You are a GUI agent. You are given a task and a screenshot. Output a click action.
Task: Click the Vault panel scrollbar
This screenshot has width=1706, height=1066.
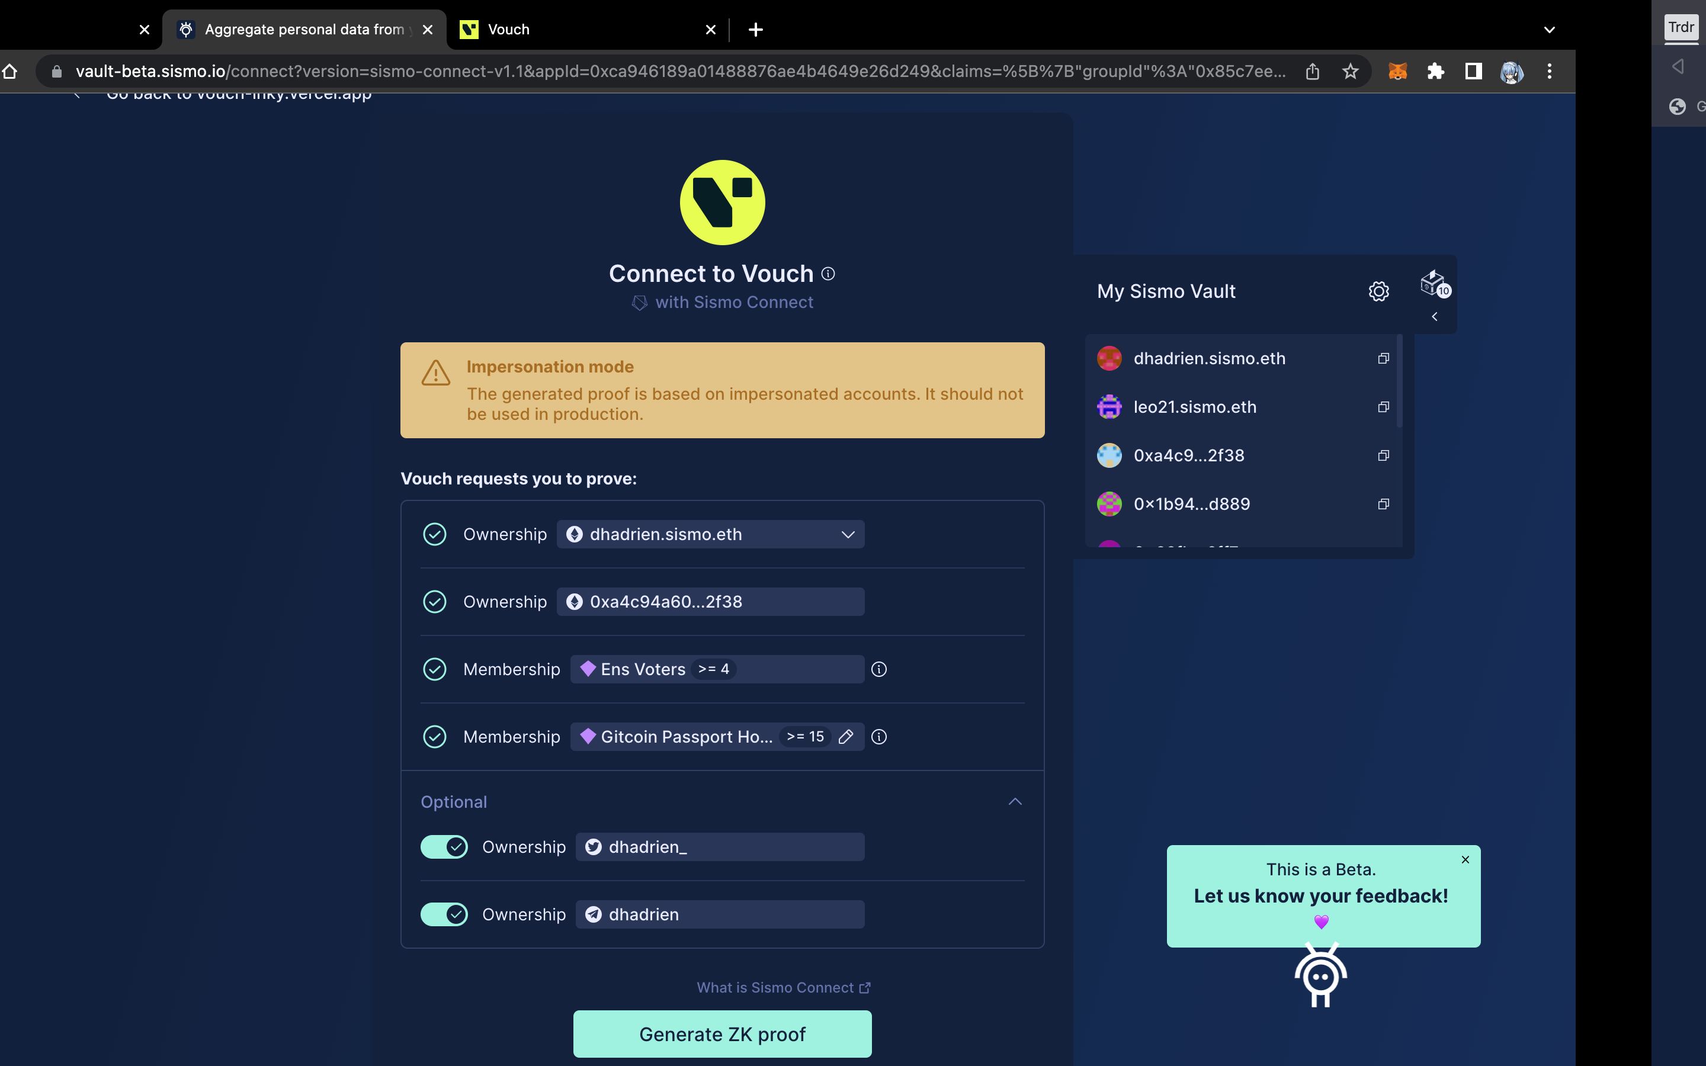pos(1399,381)
